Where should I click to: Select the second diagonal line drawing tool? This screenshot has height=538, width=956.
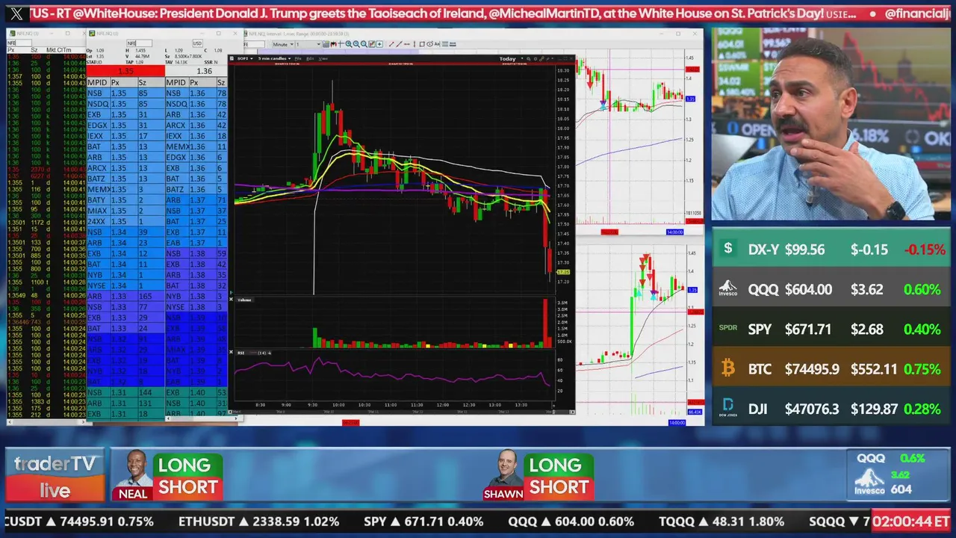click(400, 44)
